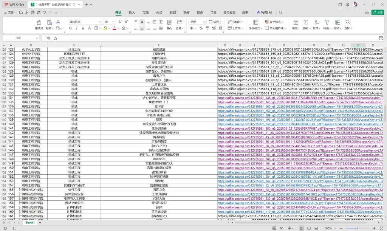Toggle Italic formatting
The image size is (387, 231).
click(77, 28)
